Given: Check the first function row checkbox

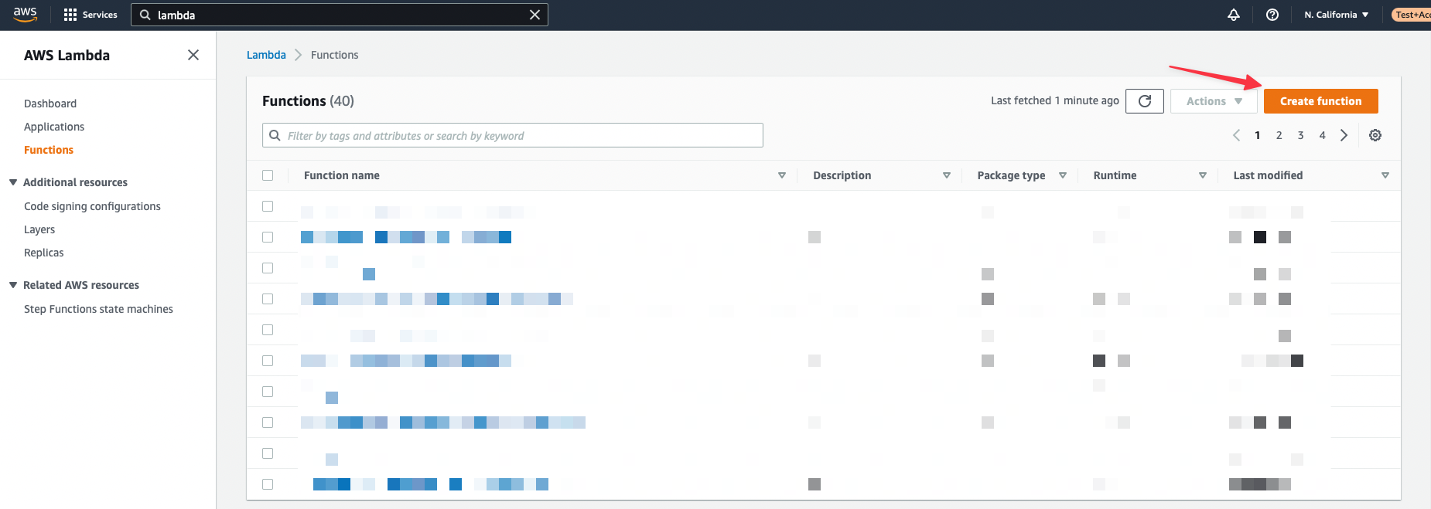Looking at the screenshot, I should pos(268,206).
